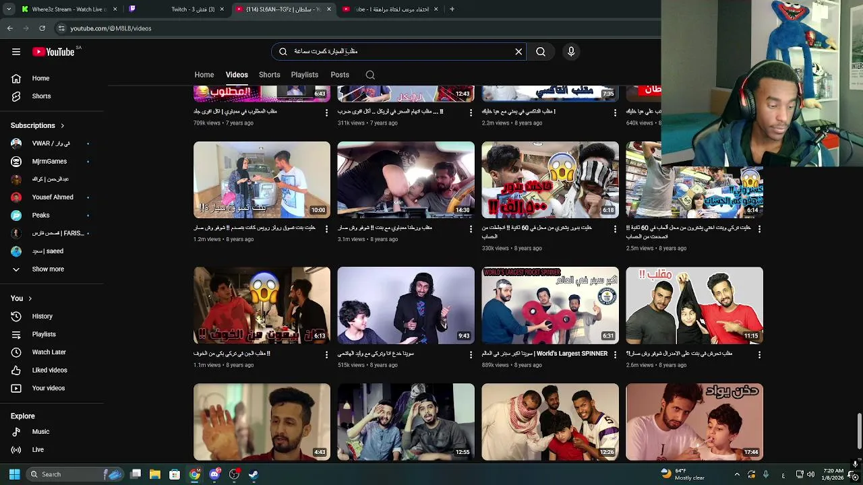Open the Windows Start menu
This screenshot has width=863, height=485.
tap(14, 474)
